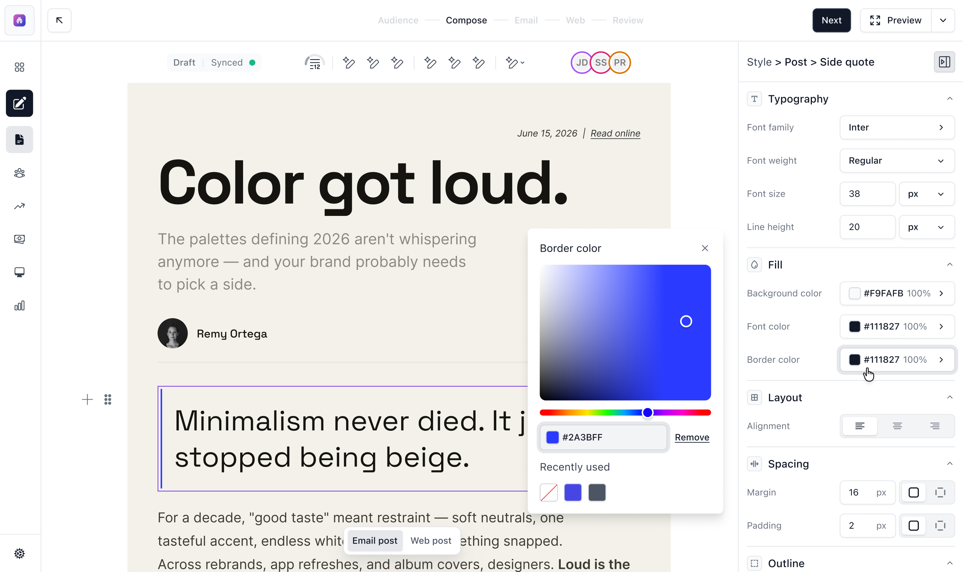Viewport: 963px width, 572px height.
Task: Go to the Audience step
Action: [x=398, y=20]
